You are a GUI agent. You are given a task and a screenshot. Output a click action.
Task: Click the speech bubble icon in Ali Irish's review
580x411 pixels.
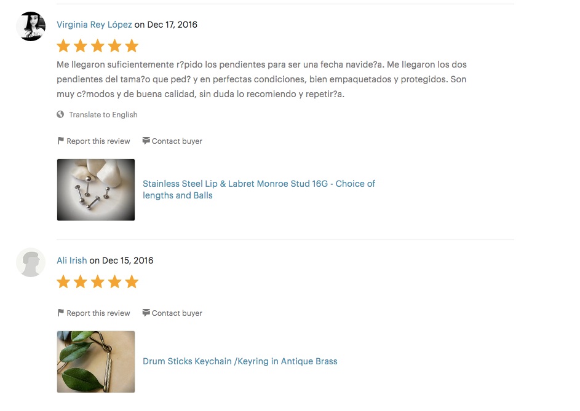click(146, 313)
